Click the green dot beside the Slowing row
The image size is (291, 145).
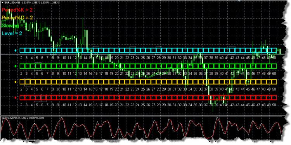[x=16, y=66]
